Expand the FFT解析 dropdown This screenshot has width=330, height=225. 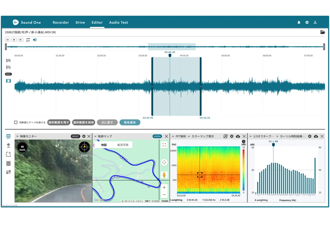[x=173, y=136]
